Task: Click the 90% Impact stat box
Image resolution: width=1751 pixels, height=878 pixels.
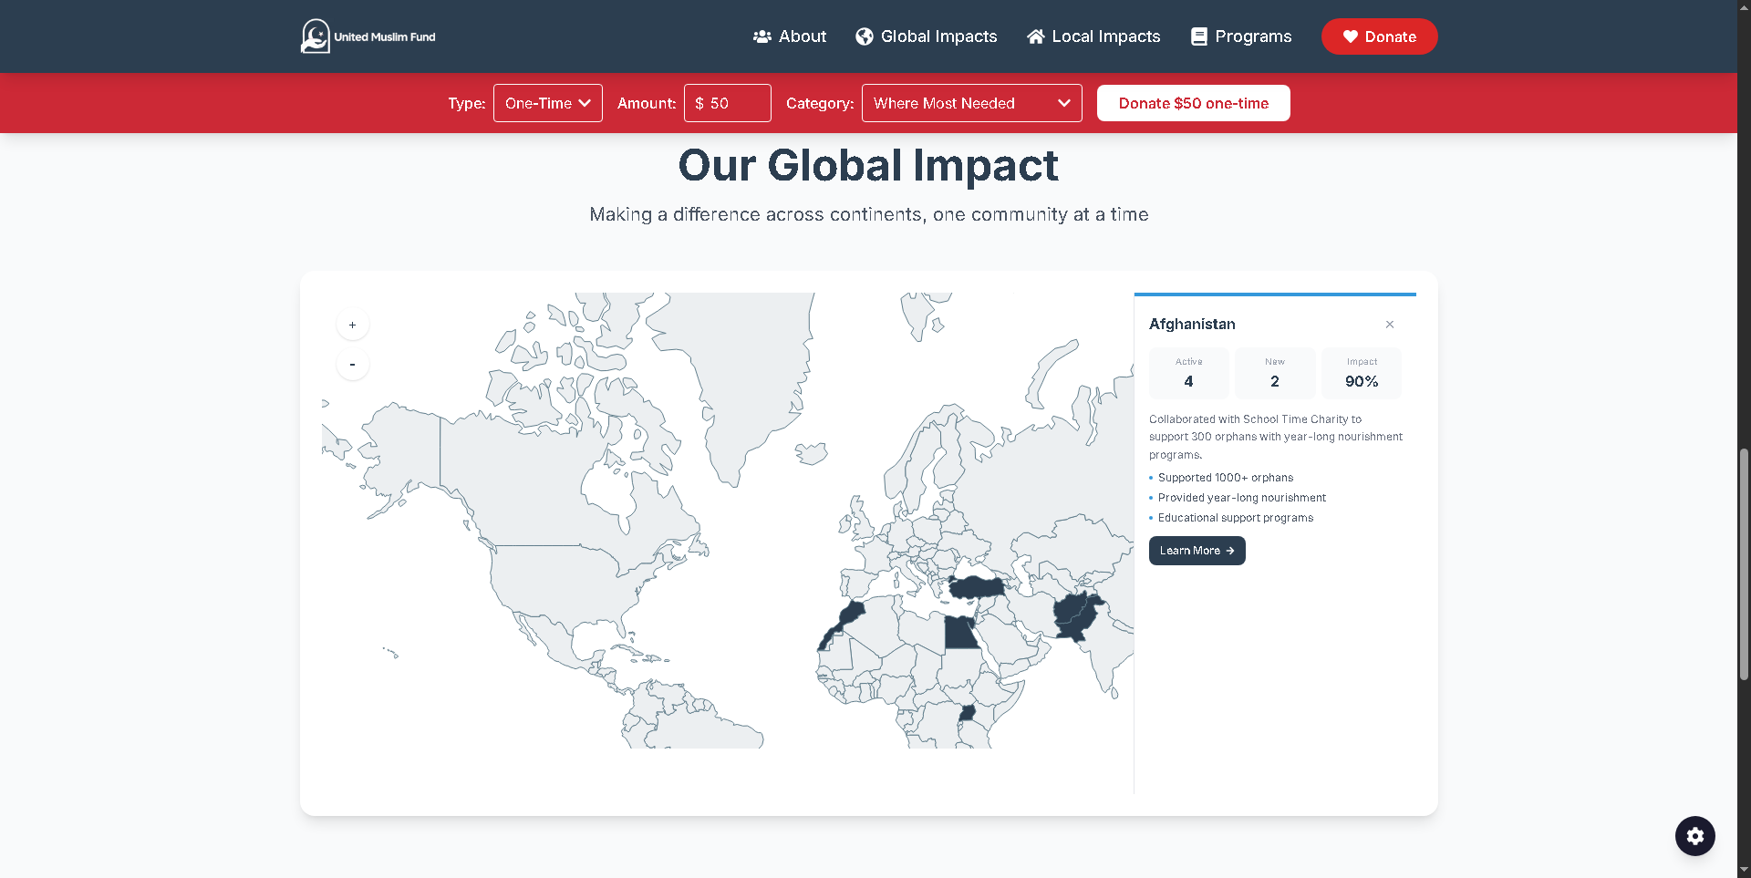Action: 1361,373
